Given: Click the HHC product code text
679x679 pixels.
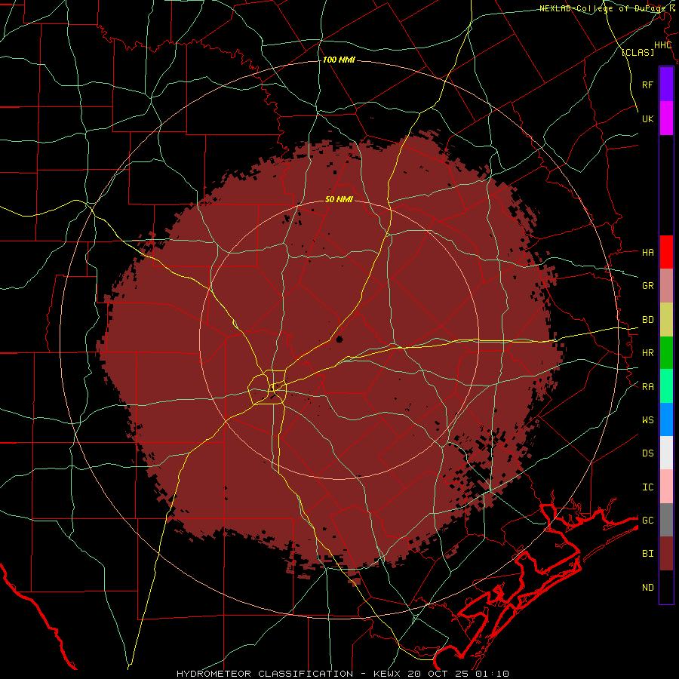Looking at the screenshot, I should (662, 45).
